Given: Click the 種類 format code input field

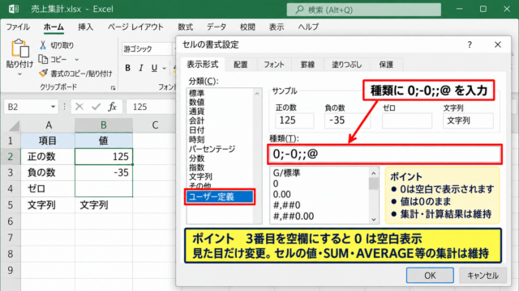Looking at the screenshot, I should pyautogui.click(x=384, y=154).
